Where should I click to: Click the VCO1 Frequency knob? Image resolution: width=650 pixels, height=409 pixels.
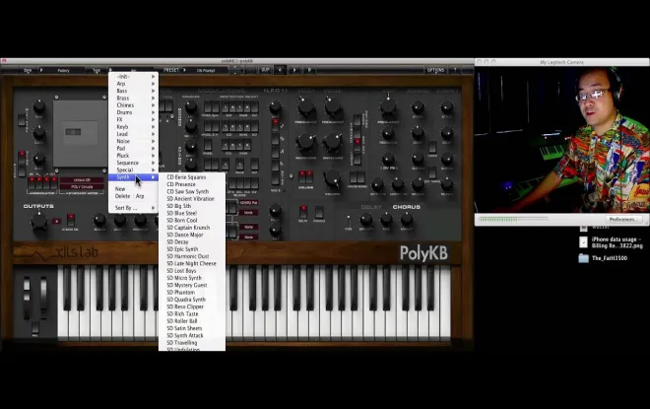coord(306,107)
